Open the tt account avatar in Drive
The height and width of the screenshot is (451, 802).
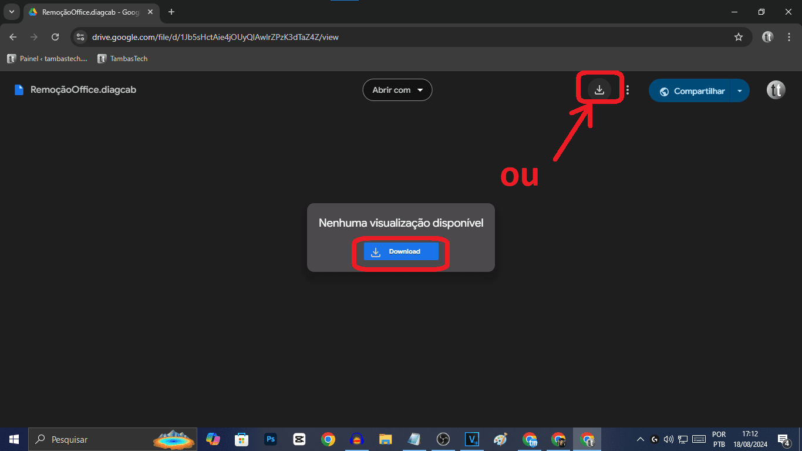776,90
